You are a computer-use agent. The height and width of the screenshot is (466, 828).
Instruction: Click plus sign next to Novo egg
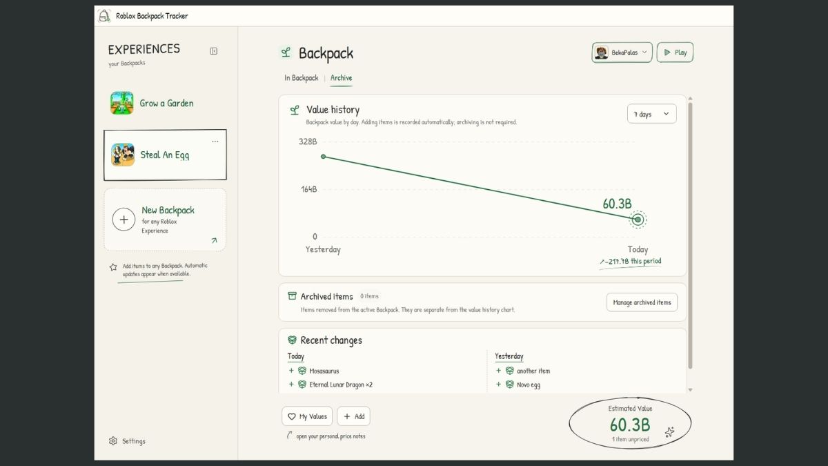point(498,385)
